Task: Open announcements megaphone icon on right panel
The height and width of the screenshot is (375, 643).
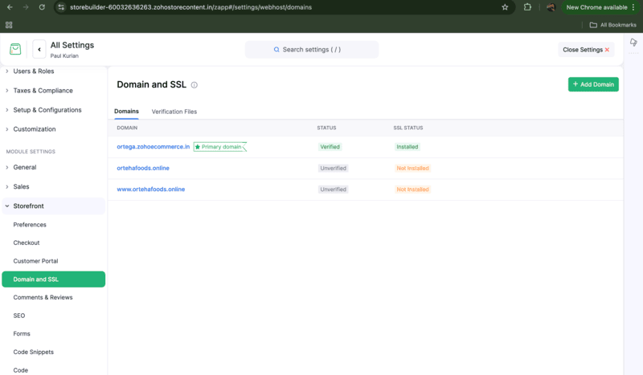Action: pyautogui.click(x=633, y=42)
